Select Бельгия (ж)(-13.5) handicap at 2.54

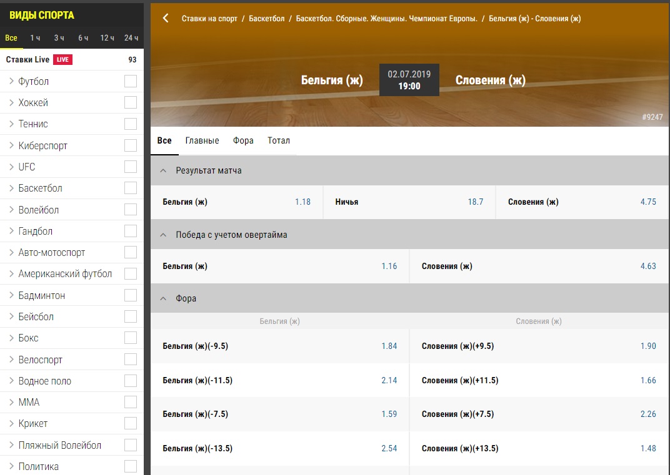[x=280, y=448]
